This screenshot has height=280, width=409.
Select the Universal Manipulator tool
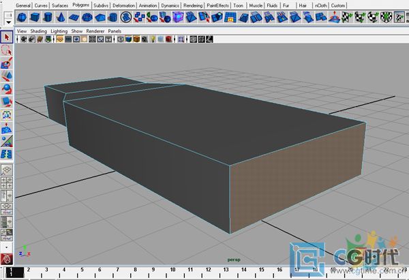(x=7, y=115)
